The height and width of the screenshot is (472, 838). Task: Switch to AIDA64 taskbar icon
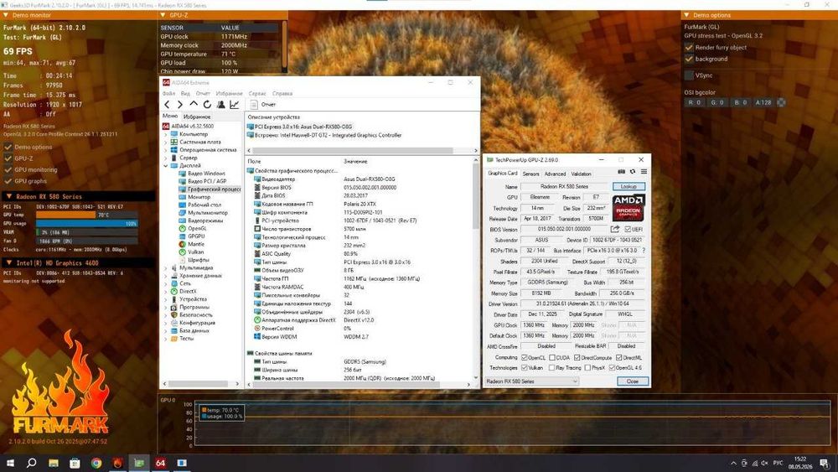160,463
